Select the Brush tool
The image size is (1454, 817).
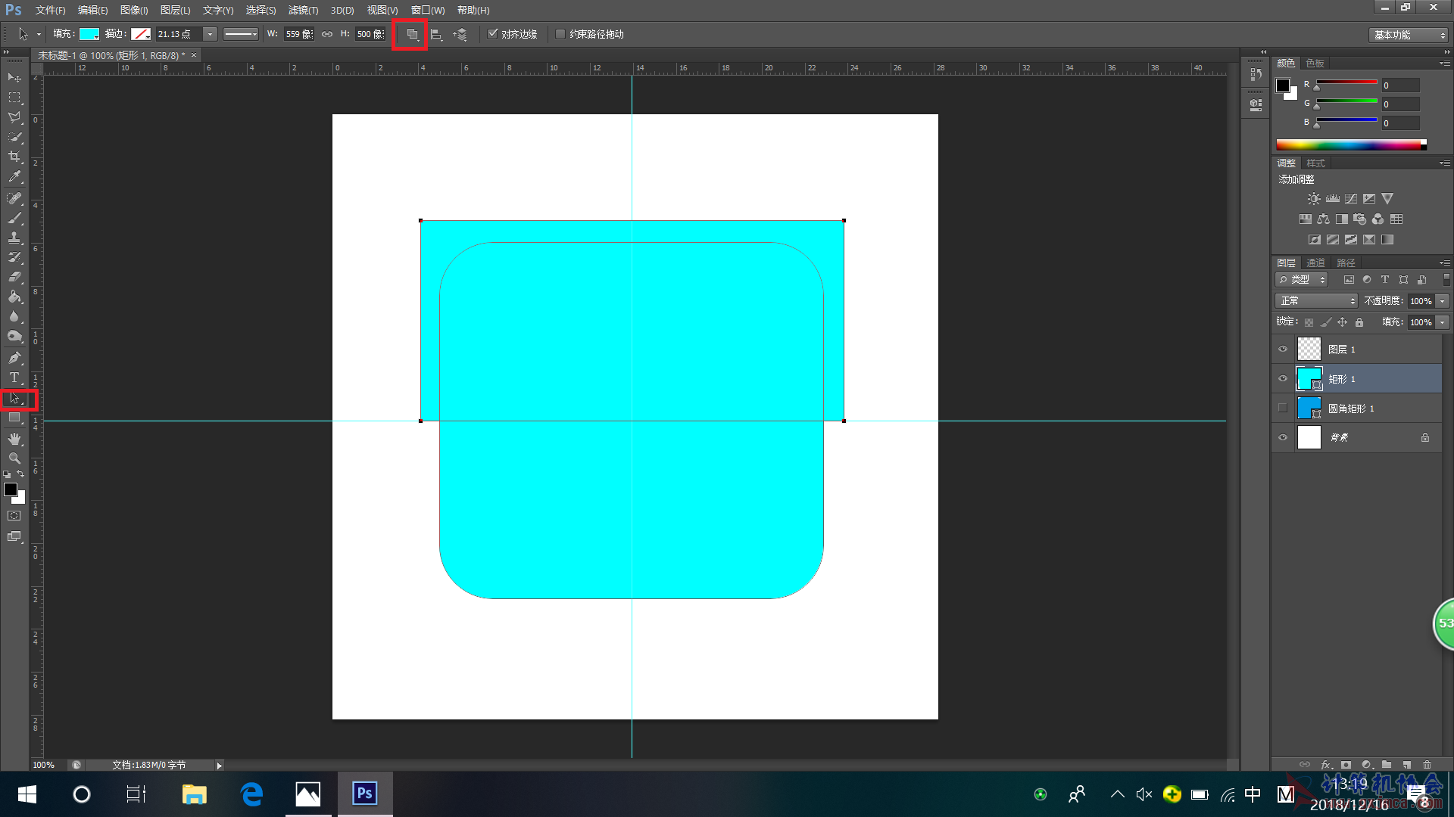pos(14,218)
